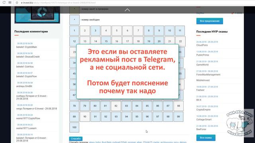Click number 89 tile
This screenshot has height=143, width=255.
tap(75, 116)
